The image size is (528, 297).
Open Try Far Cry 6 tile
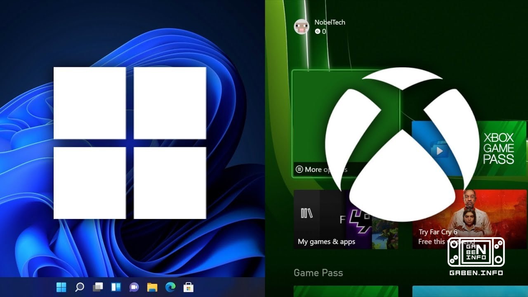470,219
